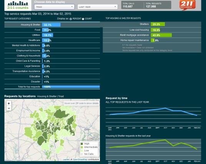Click the Food category blue bar
Viewport: 206px width, 164px height.
[x=45, y=30]
